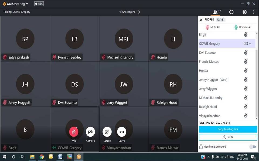Click the red Mic mute button
Viewport: 259px width, 161px height.
[x=74, y=132]
